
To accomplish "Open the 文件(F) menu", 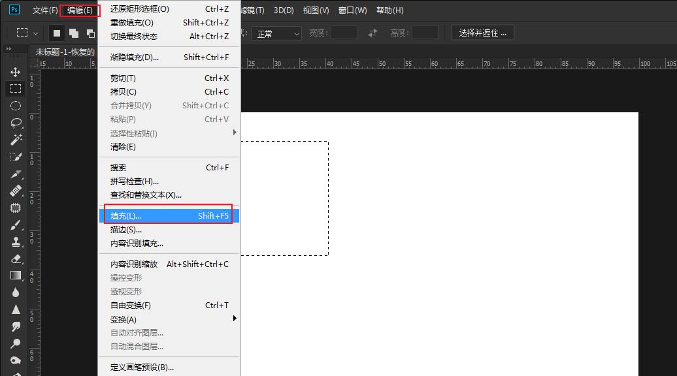I will tap(45, 10).
